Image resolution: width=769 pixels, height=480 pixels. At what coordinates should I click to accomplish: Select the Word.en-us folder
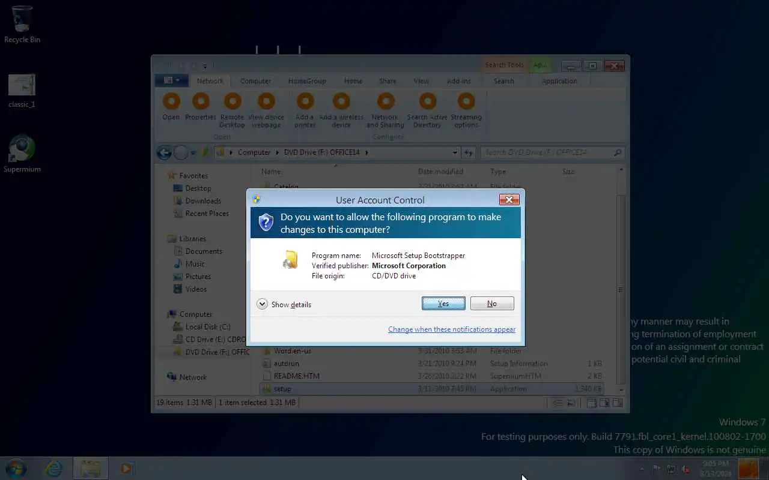(x=433, y=351)
